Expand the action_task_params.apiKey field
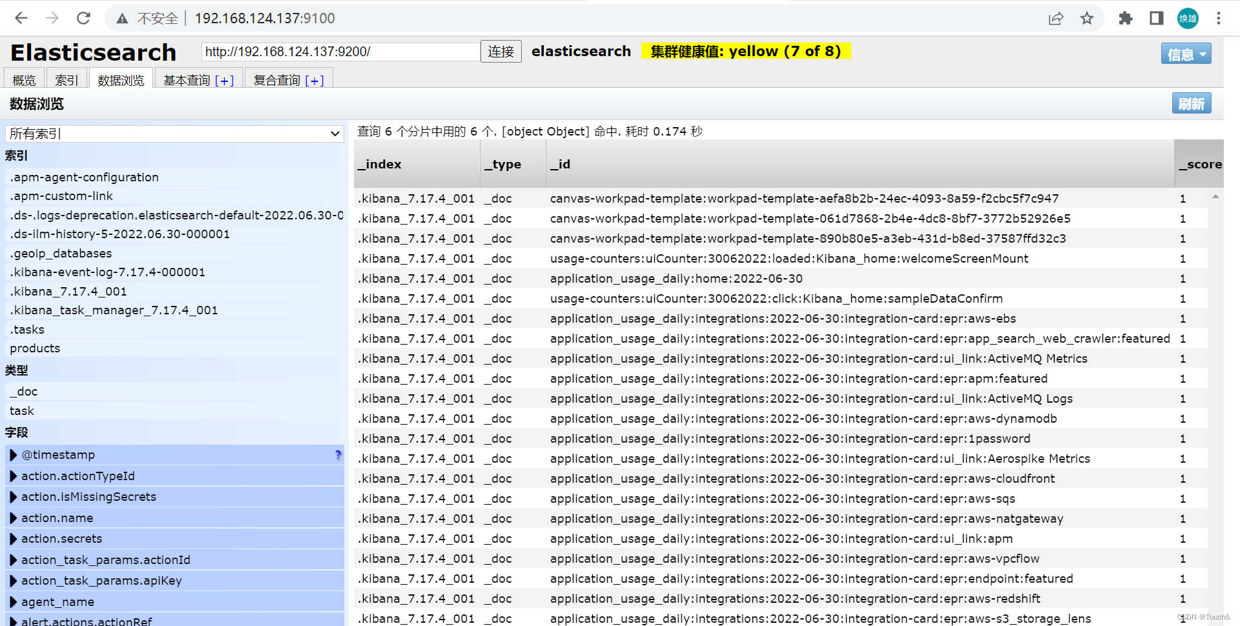 (14, 581)
